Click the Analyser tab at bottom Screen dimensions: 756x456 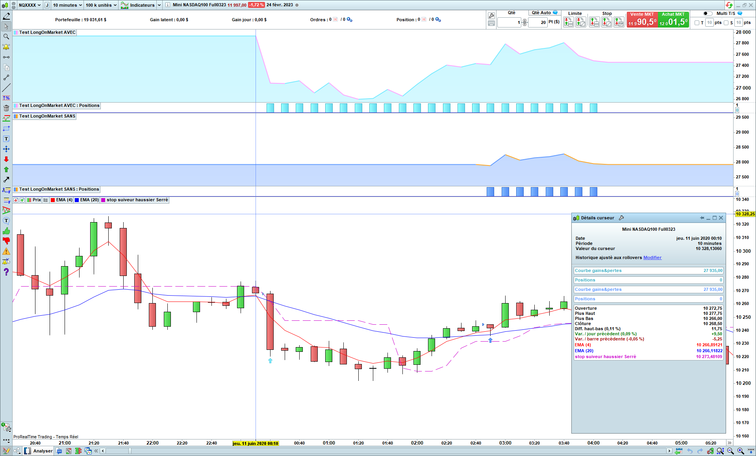43,451
